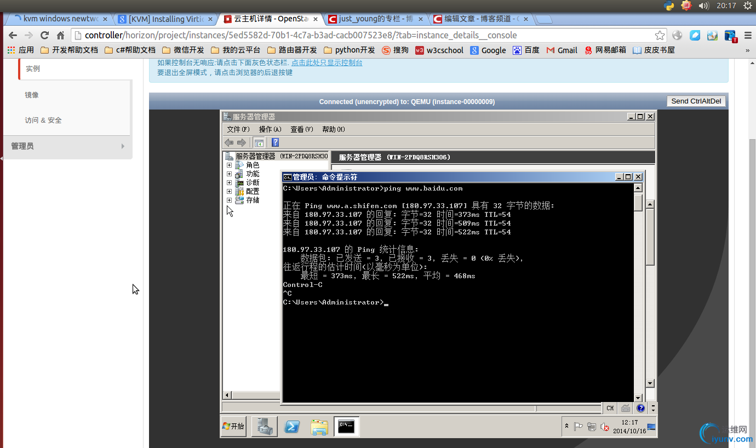
Task: Expand the 配置 tree node
Action: coord(229,191)
